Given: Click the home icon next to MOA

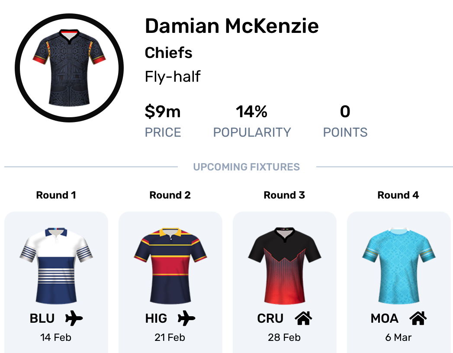Looking at the screenshot, I should tap(418, 319).
